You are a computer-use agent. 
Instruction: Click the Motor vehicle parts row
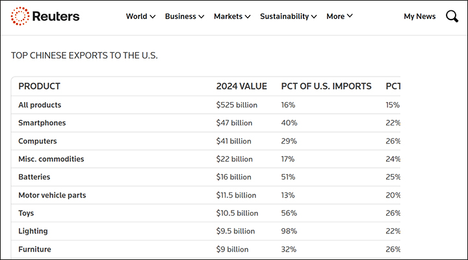pyautogui.click(x=52, y=195)
